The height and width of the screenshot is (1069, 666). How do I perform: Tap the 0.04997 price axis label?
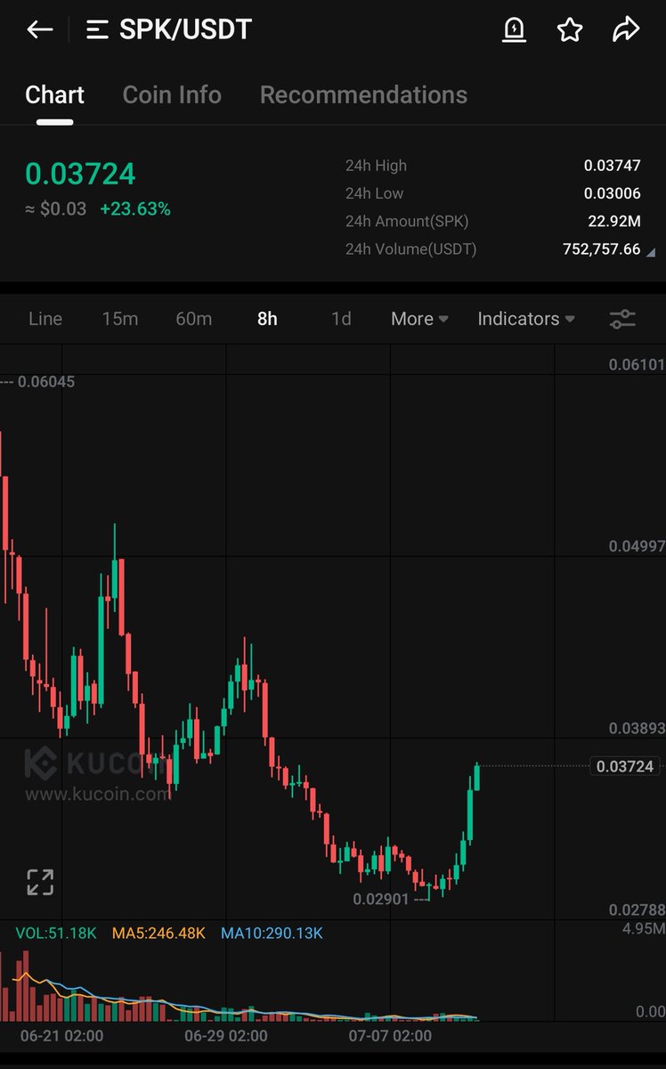click(x=637, y=546)
